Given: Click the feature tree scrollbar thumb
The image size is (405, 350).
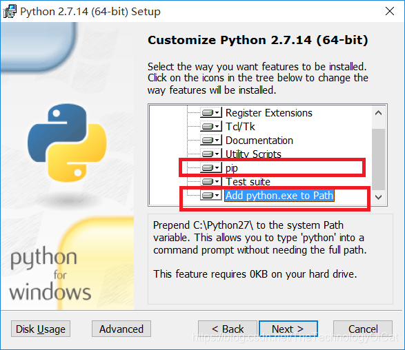Looking at the screenshot, I should (378, 159).
